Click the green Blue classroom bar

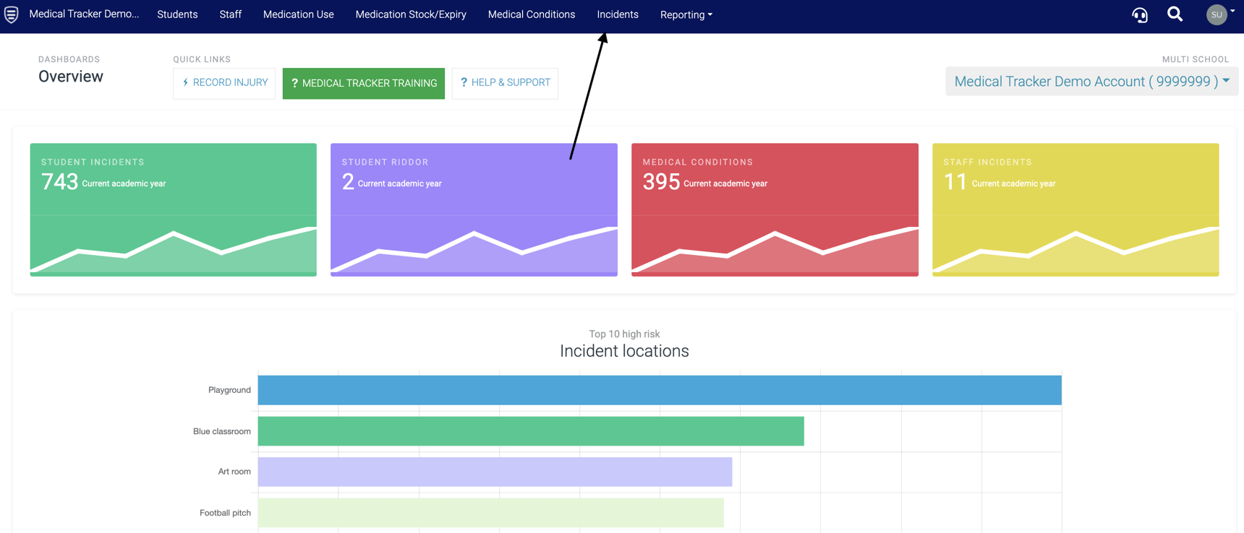(531, 431)
